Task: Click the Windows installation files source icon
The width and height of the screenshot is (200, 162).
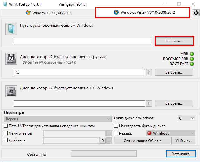Action: coord(11,29)
